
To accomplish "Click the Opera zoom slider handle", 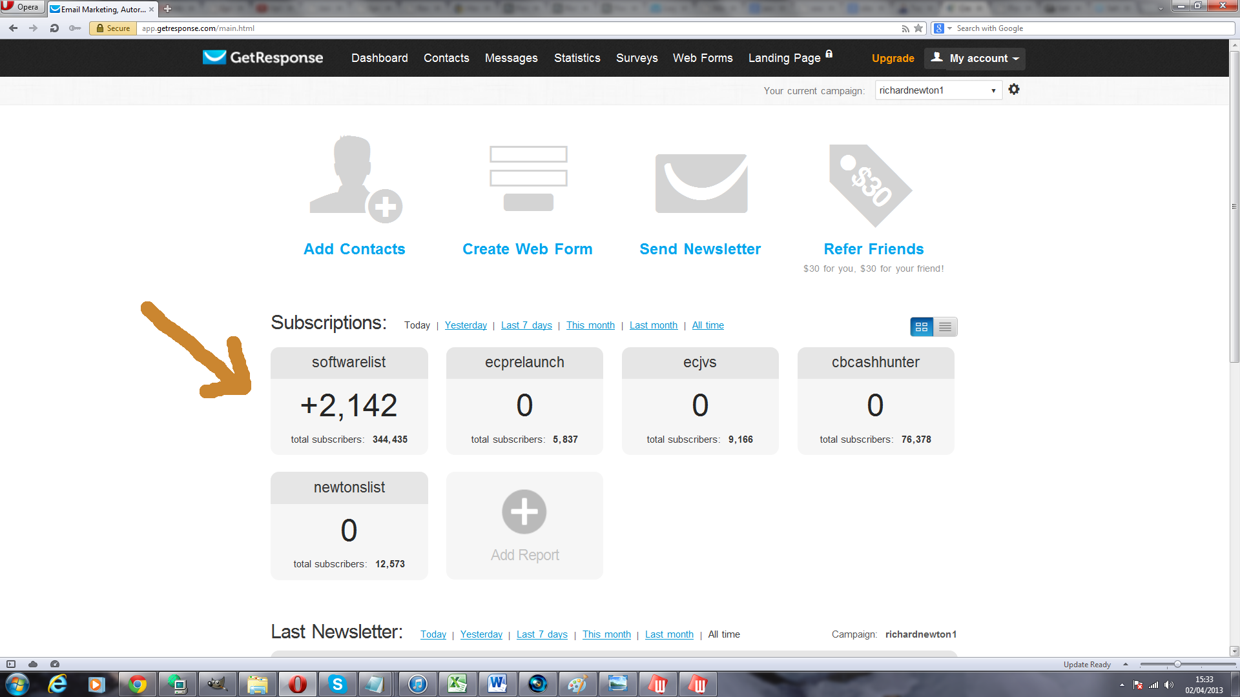I will 1177,664.
